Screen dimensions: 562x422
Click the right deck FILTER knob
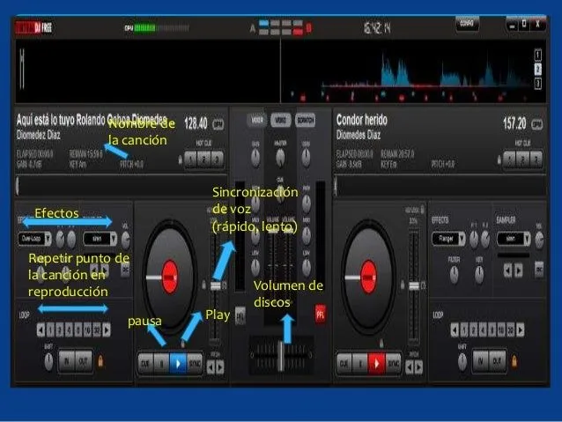coord(455,275)
